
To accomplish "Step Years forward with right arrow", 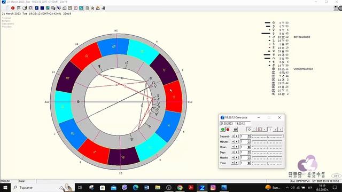I will (236, 163).
